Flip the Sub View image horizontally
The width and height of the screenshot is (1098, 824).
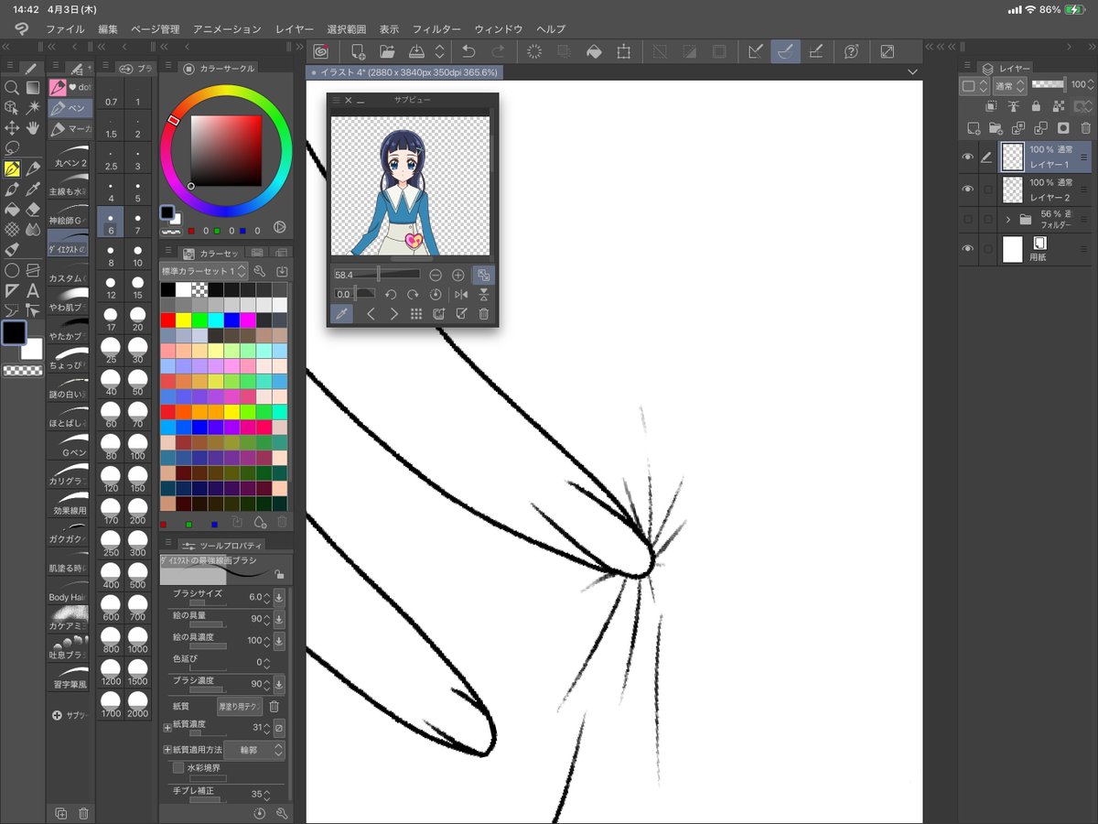coord(462,294)
